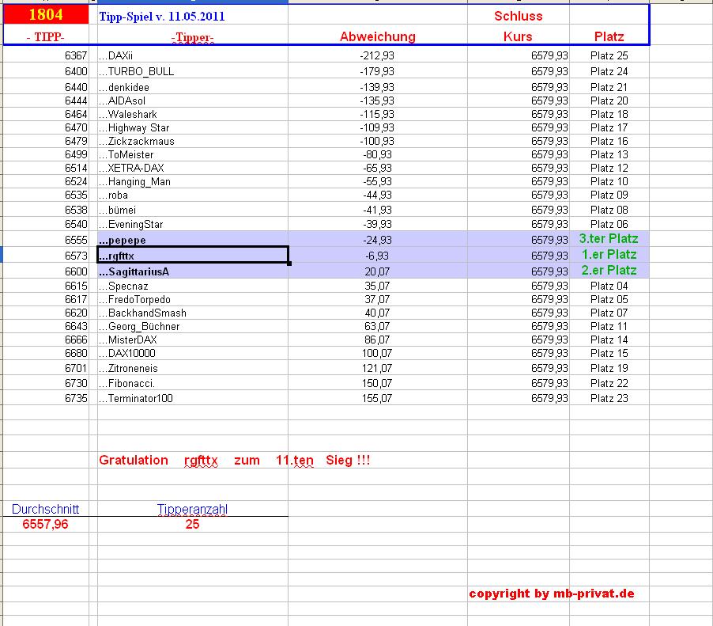Click the 'Platz 23' cell
The width and height of the screenshot is (713, 626).
pyautogui.click(x=609, y=398)
